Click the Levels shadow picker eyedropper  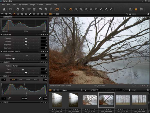(x=9, y=98)
